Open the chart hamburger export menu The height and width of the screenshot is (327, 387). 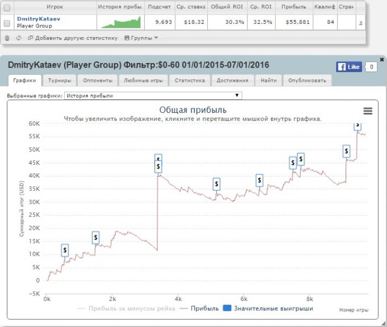pos(368,111)
